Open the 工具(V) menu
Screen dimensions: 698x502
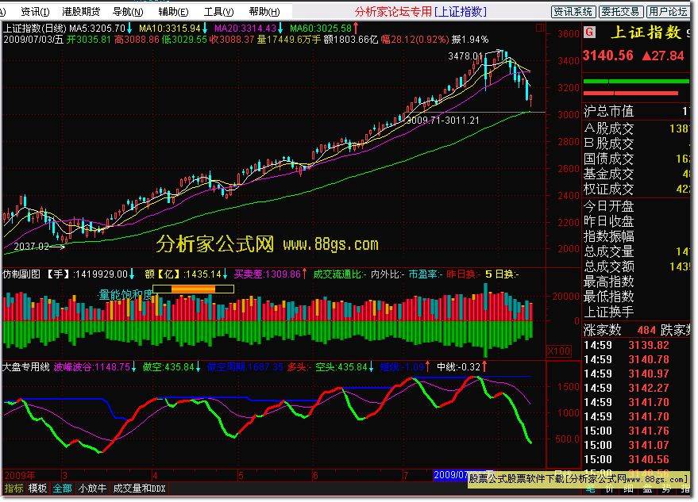coord(218,12)
